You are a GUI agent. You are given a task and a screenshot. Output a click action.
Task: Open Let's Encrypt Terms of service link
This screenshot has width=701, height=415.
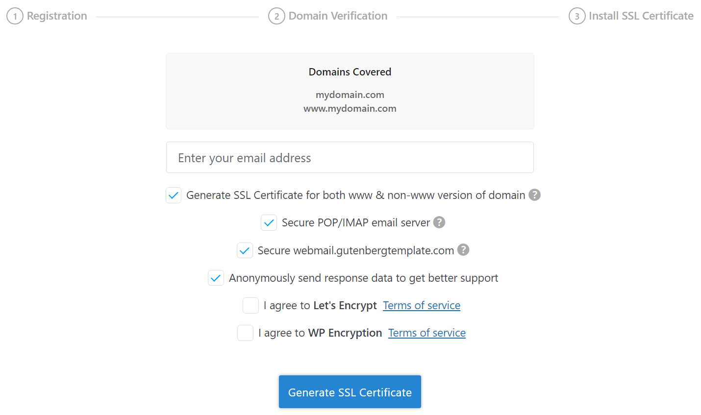pyautogui.click(x=422, y=305)
